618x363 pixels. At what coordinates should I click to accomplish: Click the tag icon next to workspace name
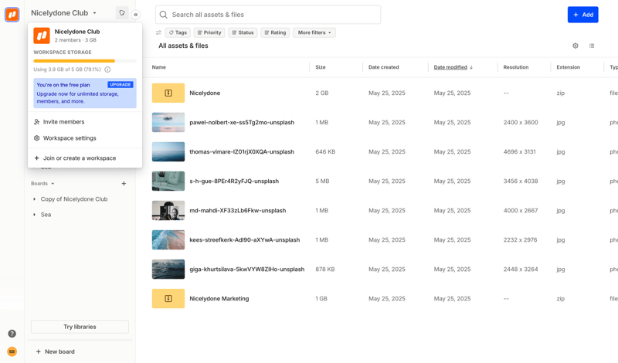point(122,13)
